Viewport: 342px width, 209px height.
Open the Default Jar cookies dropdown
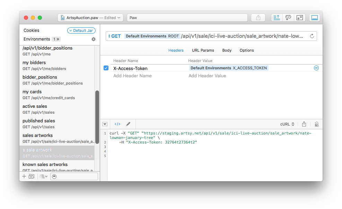pos(81,31)
